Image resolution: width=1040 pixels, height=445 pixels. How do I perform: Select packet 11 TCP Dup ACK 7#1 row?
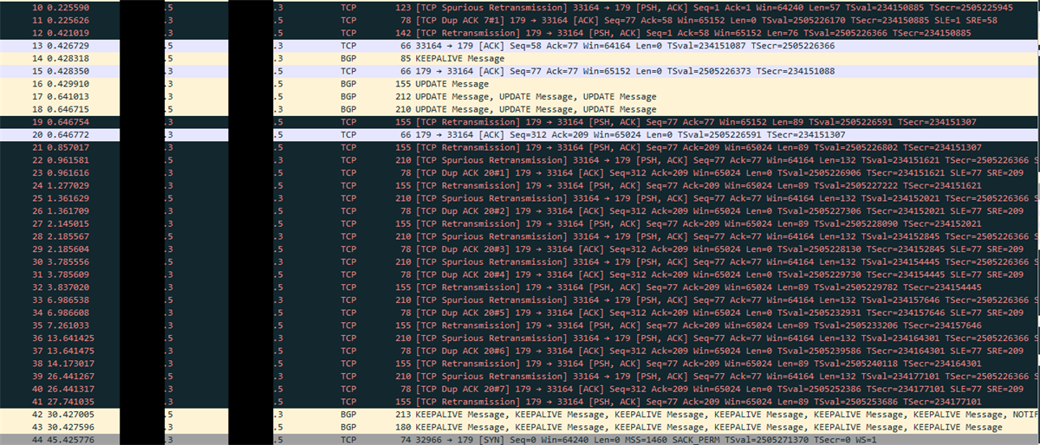pyautogui.click(x=520, y=20)
